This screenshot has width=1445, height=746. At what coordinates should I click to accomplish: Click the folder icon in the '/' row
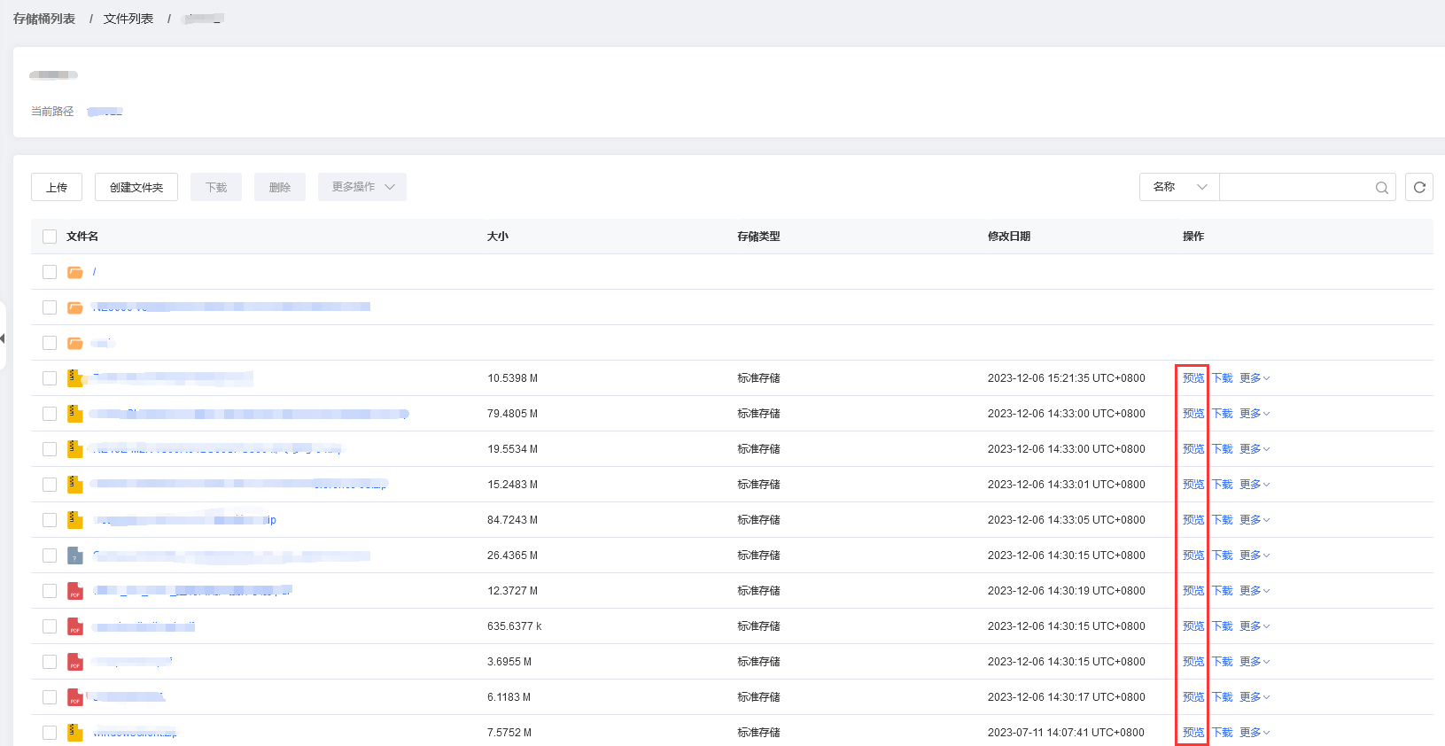(75, 272)
